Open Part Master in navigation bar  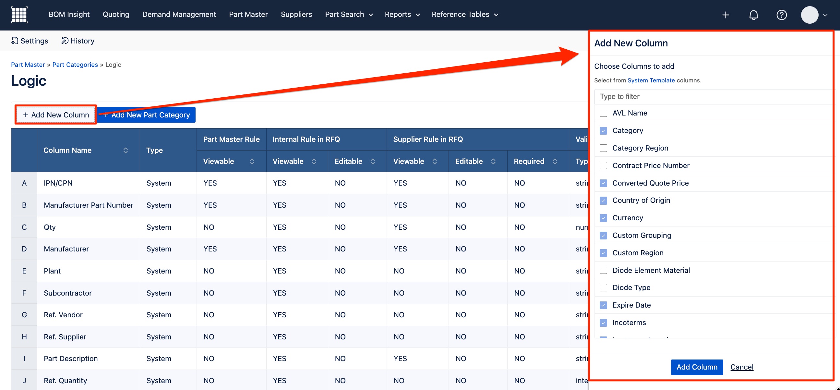[x=248, y=15]
